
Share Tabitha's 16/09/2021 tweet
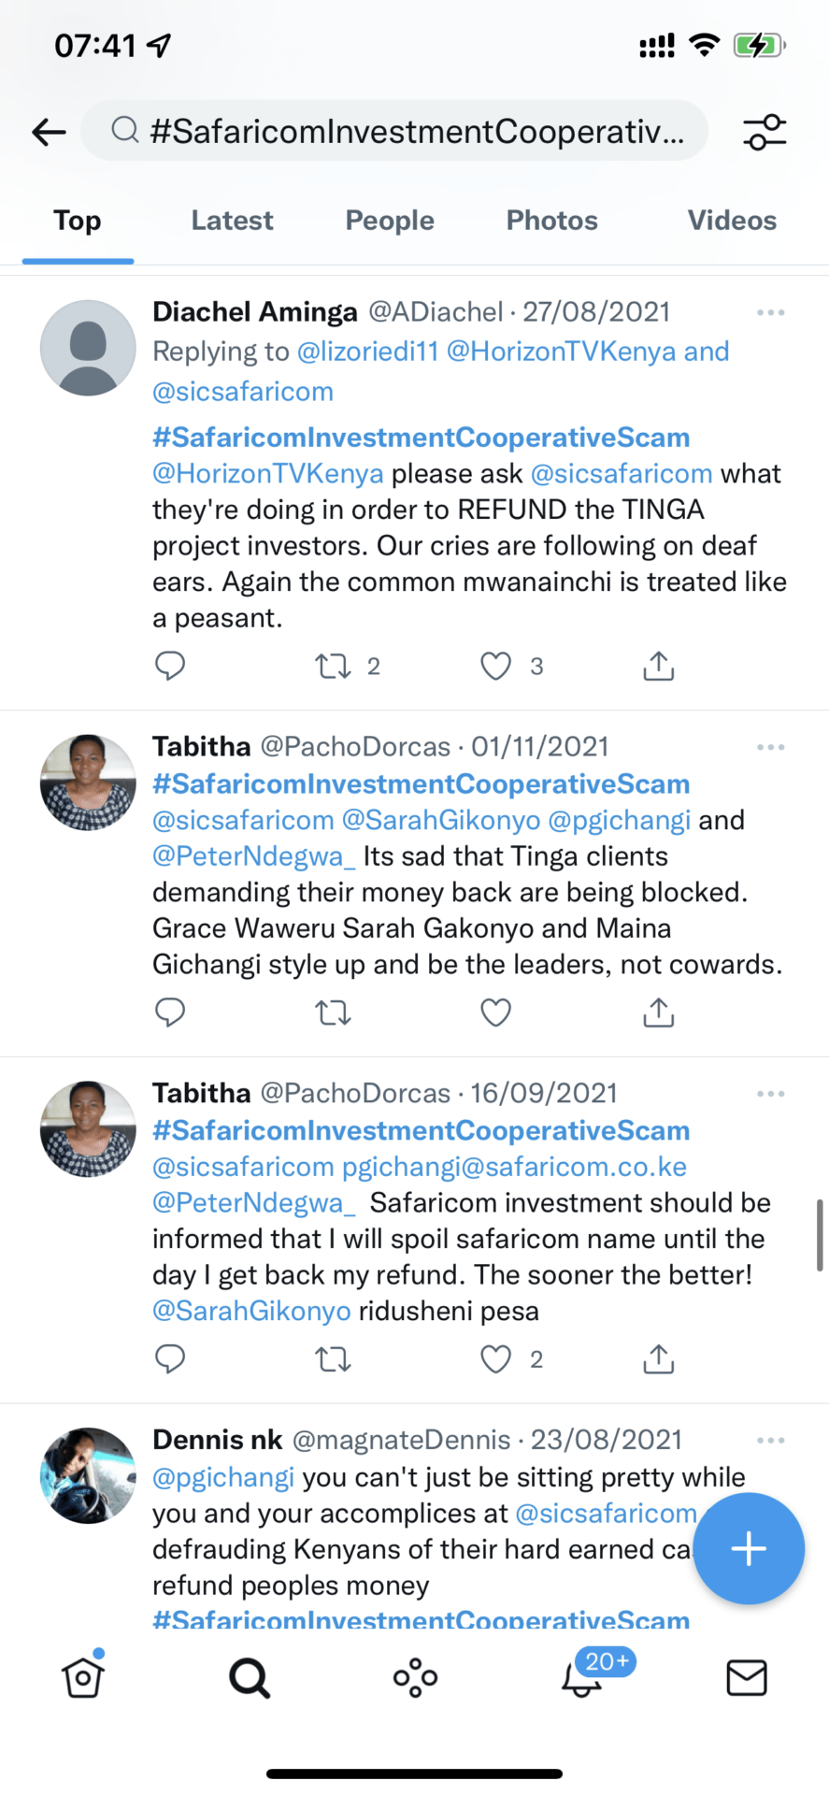(658, 1359)
